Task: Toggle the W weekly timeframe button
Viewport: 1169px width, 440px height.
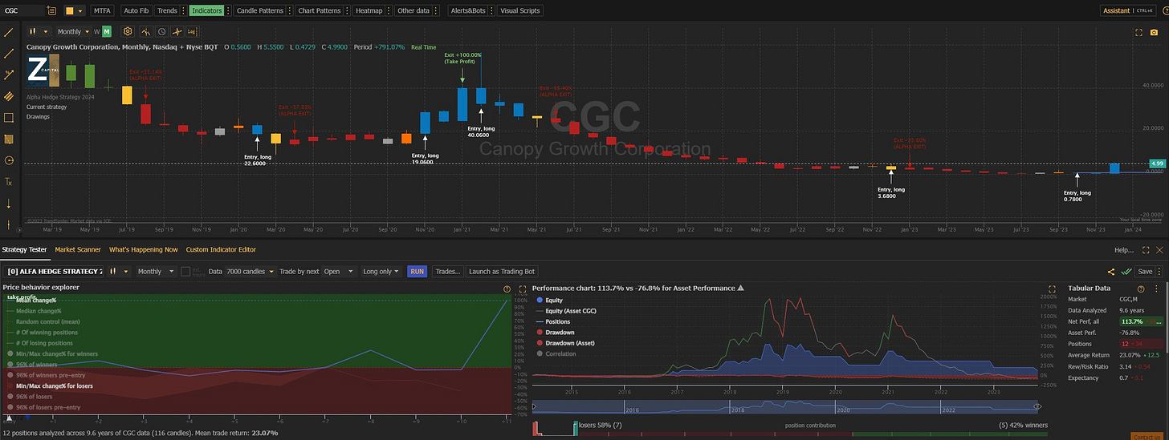Action: click(x=96, y=31)
